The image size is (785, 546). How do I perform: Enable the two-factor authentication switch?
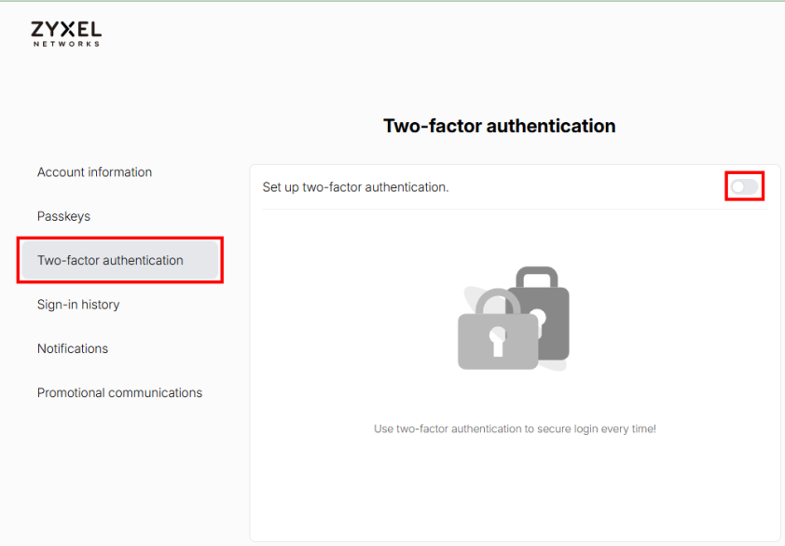[744, 187]
